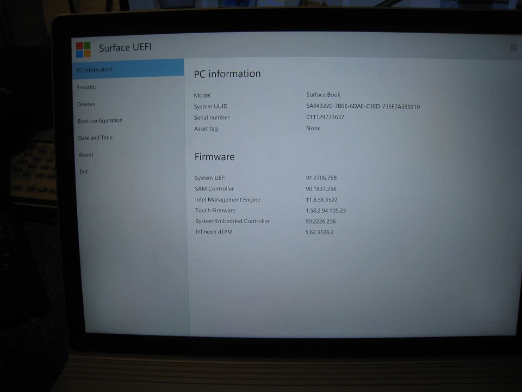Open the Devices section
Screen dimensions: 522x392
86,104
